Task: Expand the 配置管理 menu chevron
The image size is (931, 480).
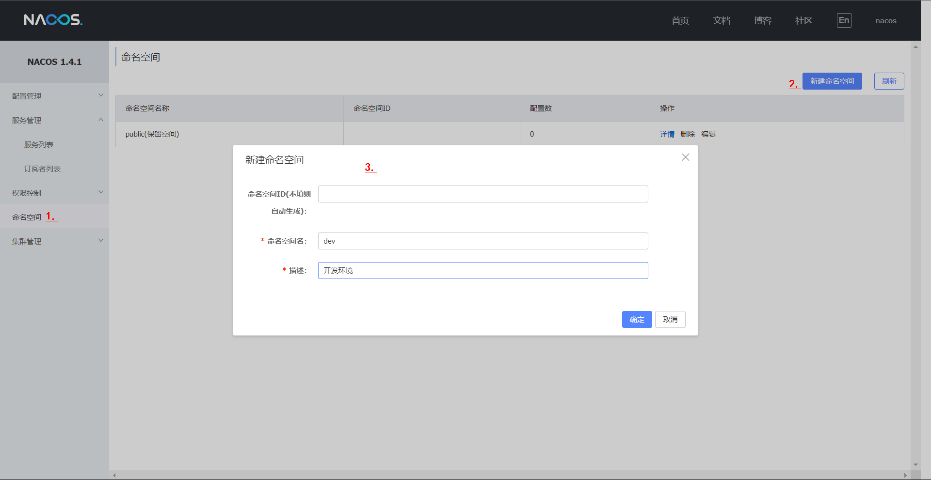Action: [x=101, y=95]
